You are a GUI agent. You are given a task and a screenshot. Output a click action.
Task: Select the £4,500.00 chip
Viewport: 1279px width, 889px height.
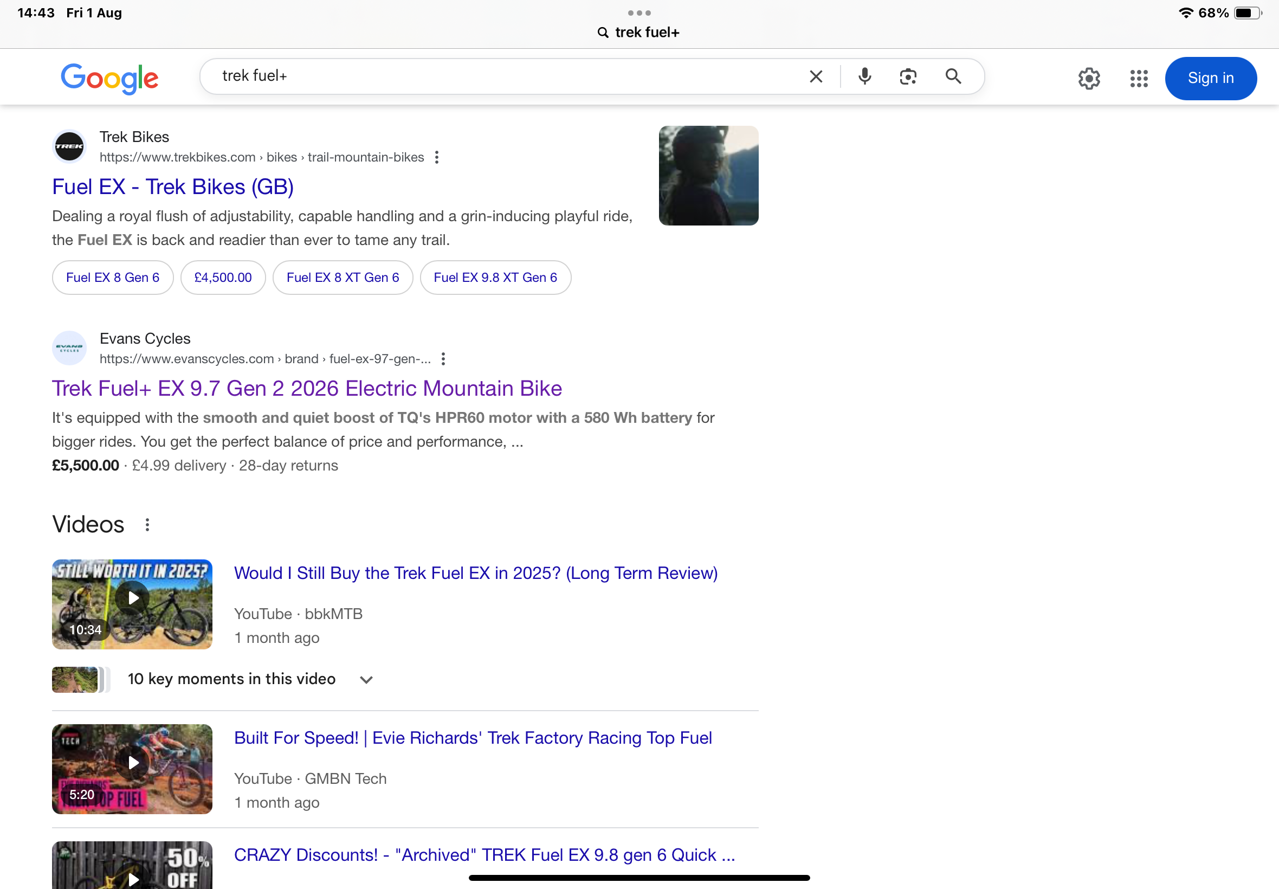223,278
